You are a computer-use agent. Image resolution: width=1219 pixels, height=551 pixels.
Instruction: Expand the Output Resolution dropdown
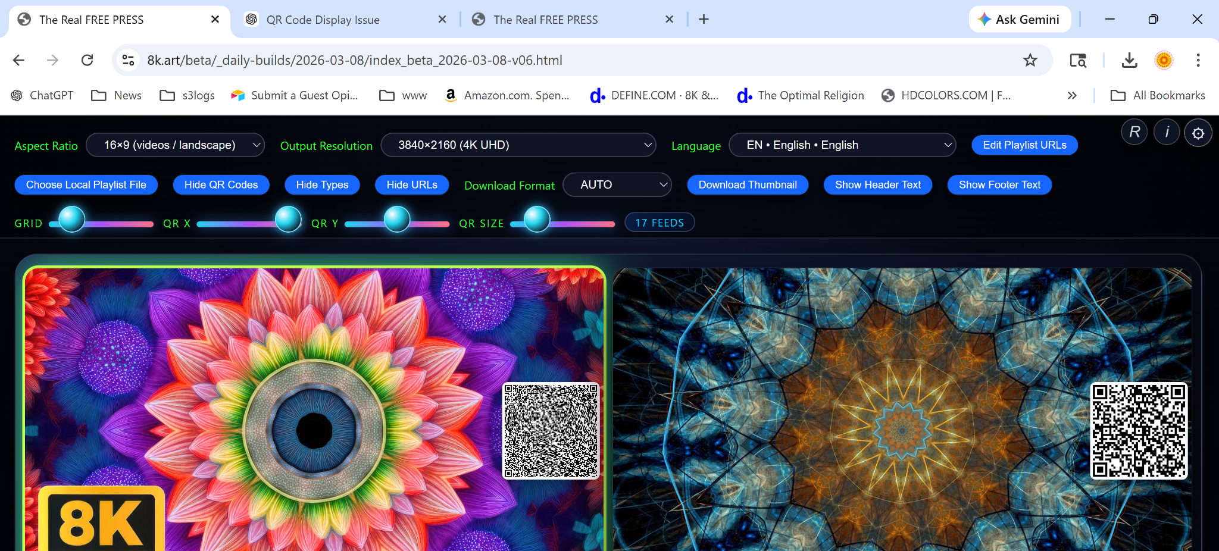click(x=518, y=145)
